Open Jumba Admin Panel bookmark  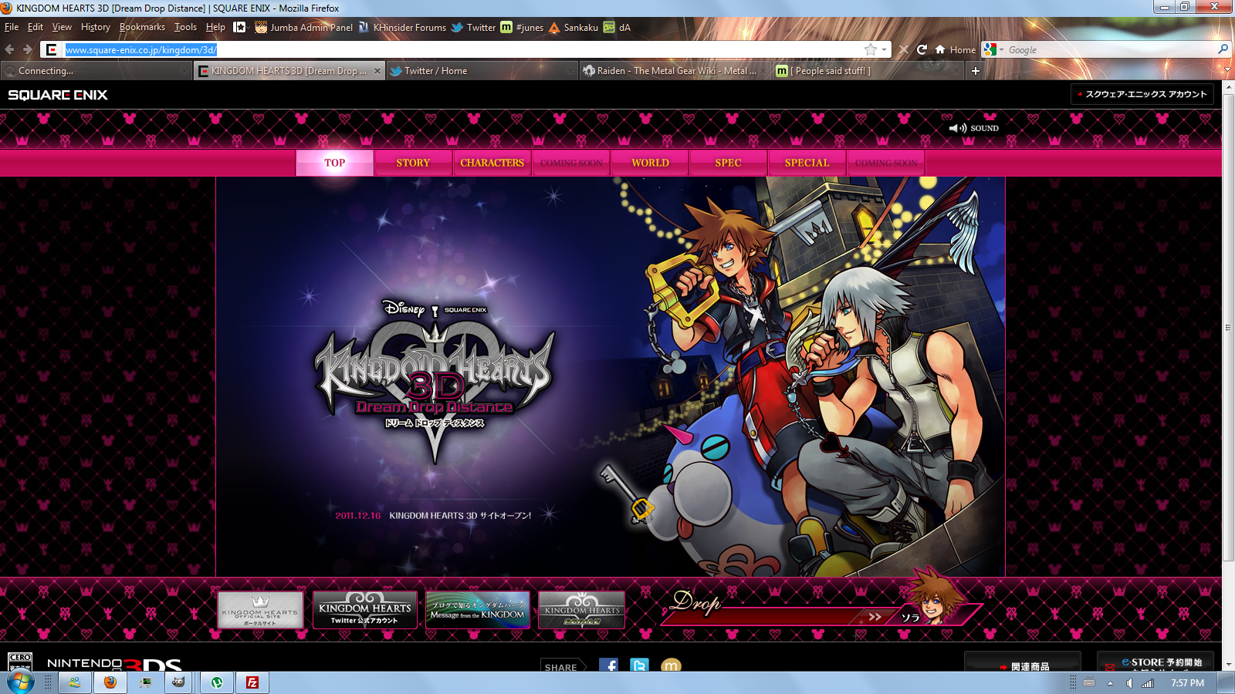click(x=303, y=27)
